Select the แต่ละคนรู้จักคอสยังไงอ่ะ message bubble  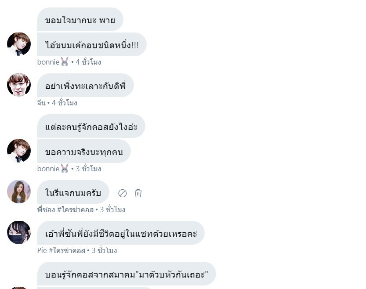tap(91, 126)
